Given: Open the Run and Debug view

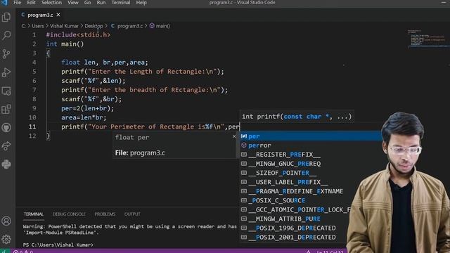Looking at the screenshot, I should pyautogui.click(x=6, y=72).
